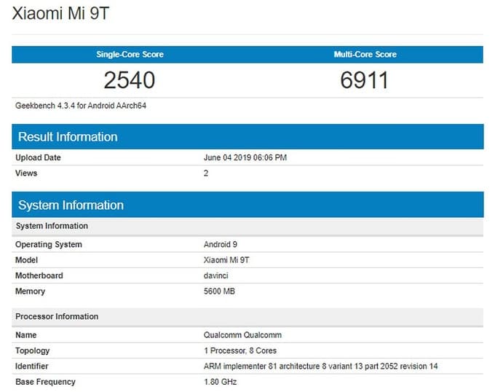495x392 pixels.
Task: Click the 1.80 GHz value
Action: (221, 382)
